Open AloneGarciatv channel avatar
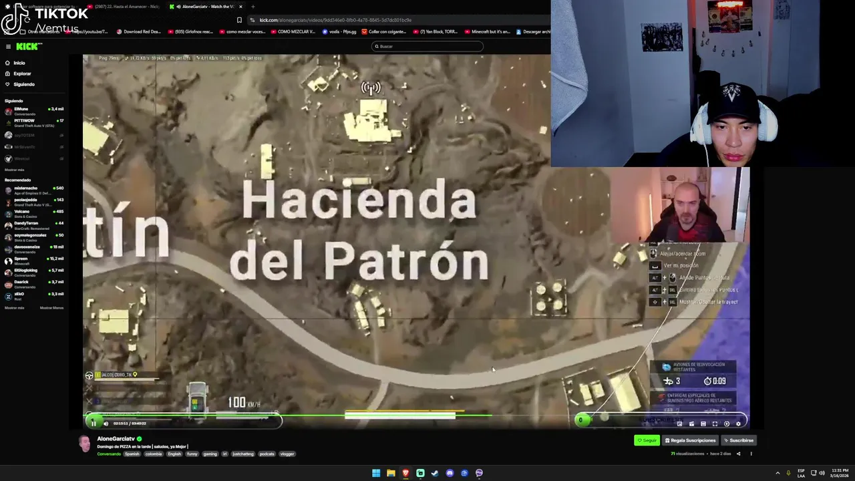Viewport: 855px width, 481px height. click(x=85, y=444)
